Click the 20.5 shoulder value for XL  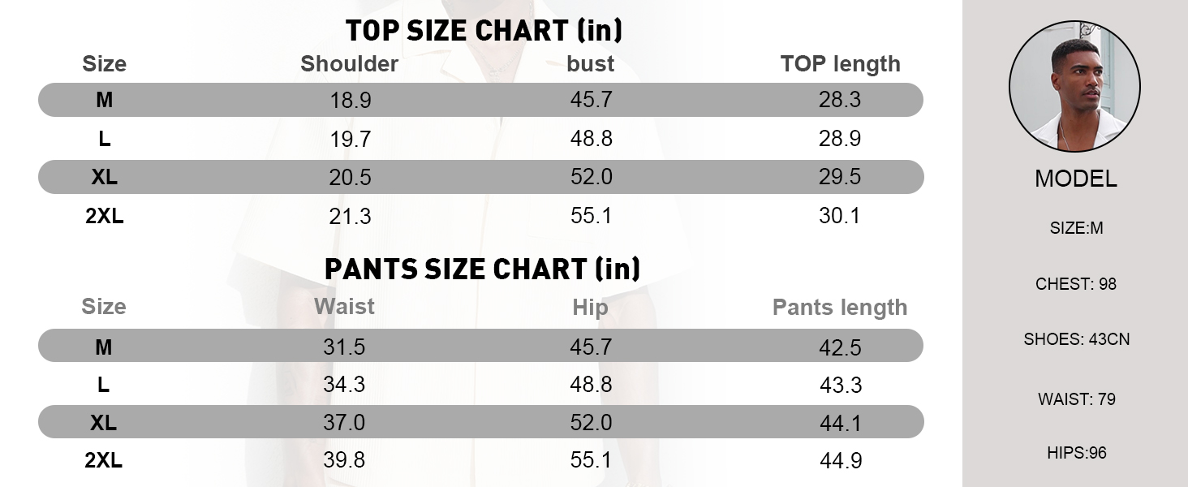coord(351,178)
